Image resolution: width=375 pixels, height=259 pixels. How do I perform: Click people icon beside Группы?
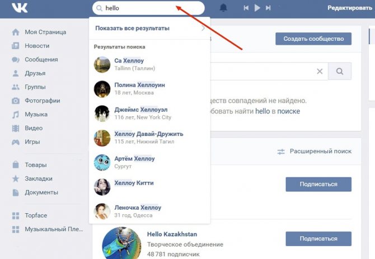click(16, 87)
